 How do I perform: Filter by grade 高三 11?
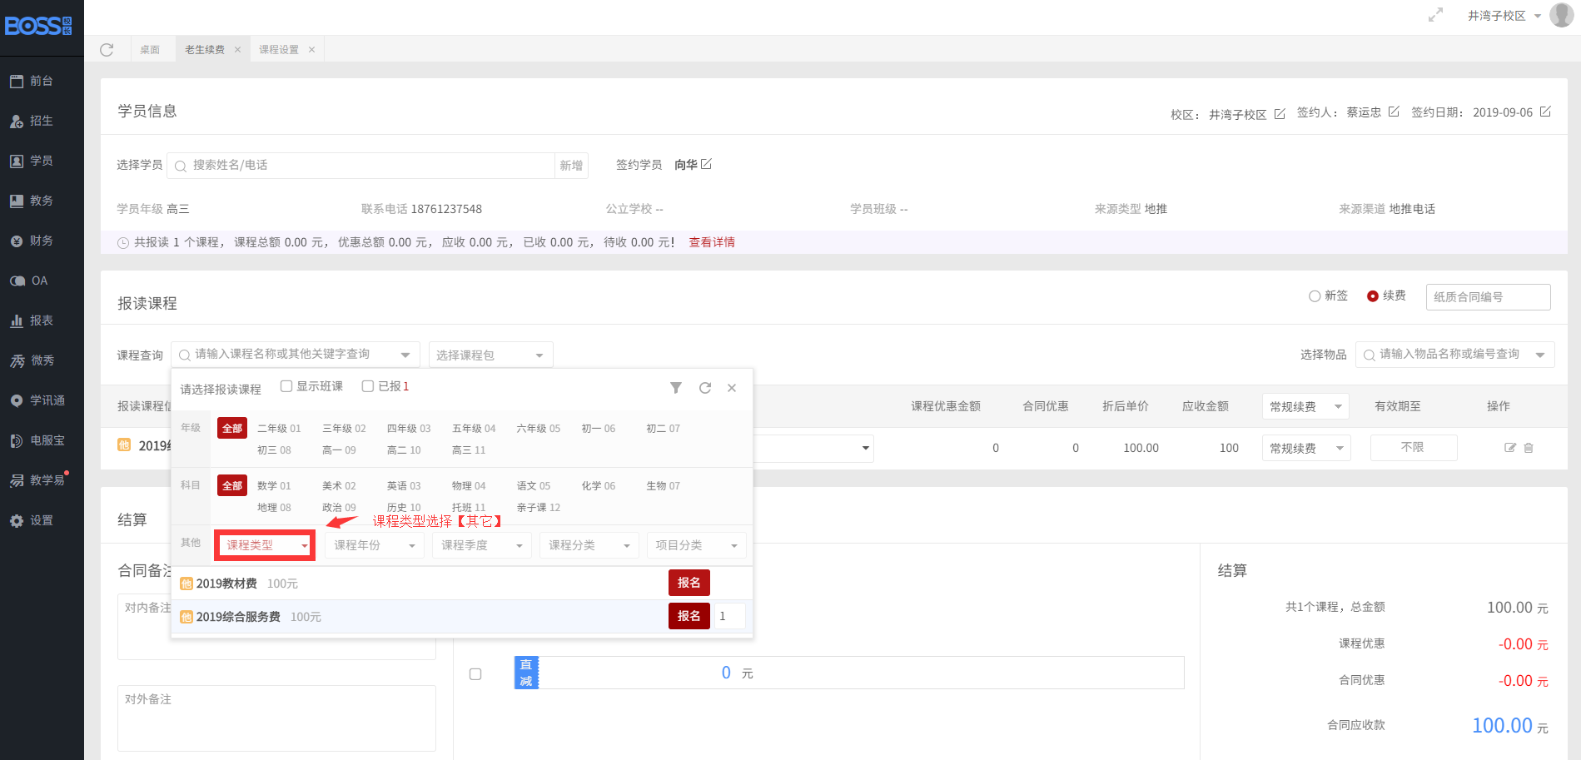469,450
